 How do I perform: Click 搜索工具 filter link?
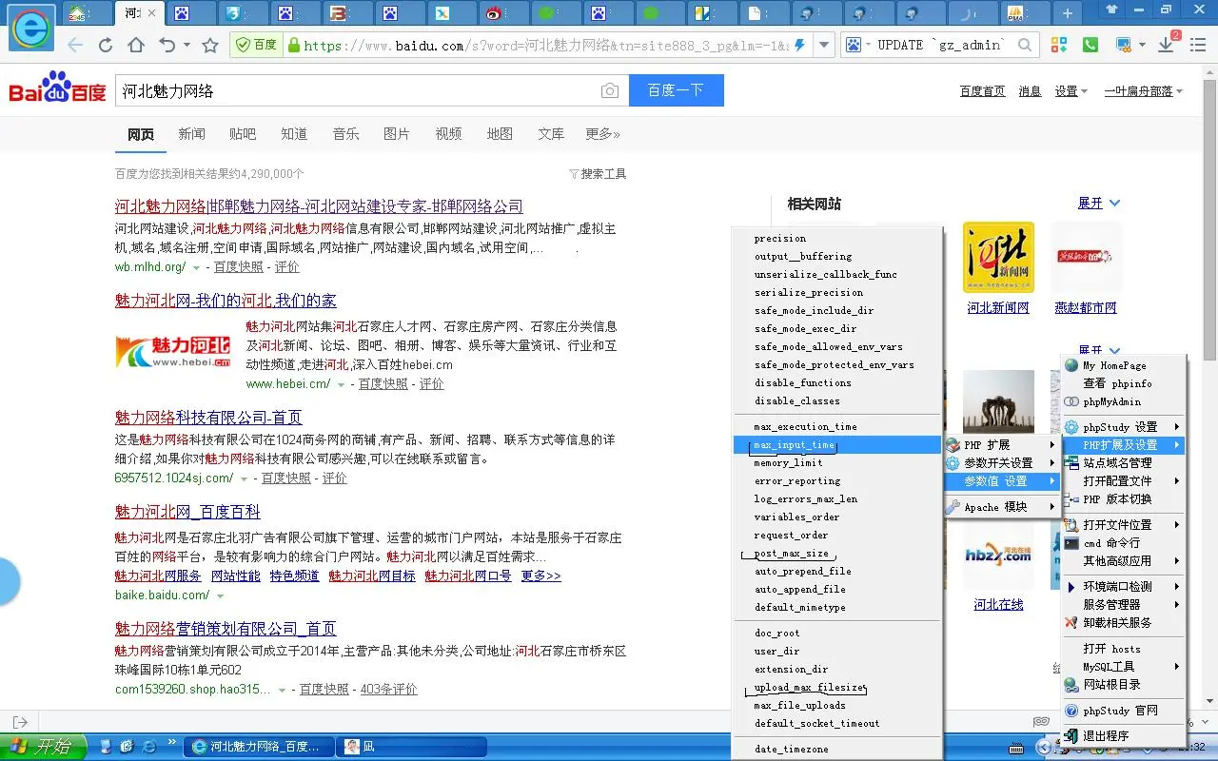598,174
